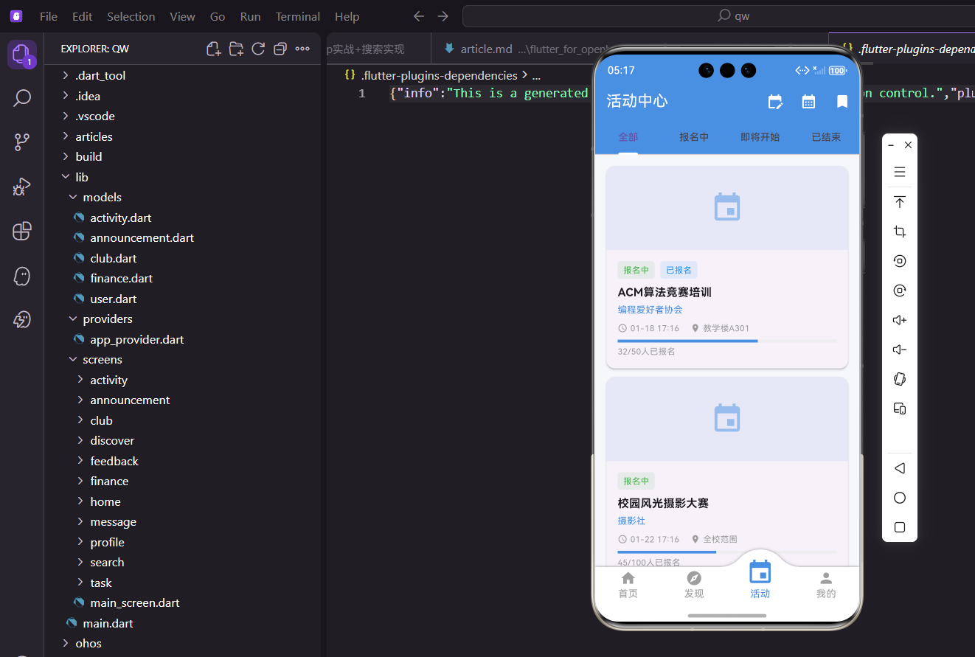The image size is (975, 657).
Task: Click the emulator pin-to-top arrow icon
Action: (x=900, y=202)
